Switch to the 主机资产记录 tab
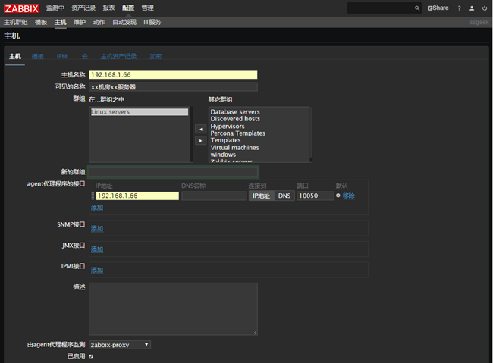 [118, 57]
